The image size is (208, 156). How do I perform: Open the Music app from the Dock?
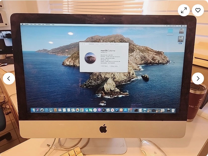[x=95, y=110]
